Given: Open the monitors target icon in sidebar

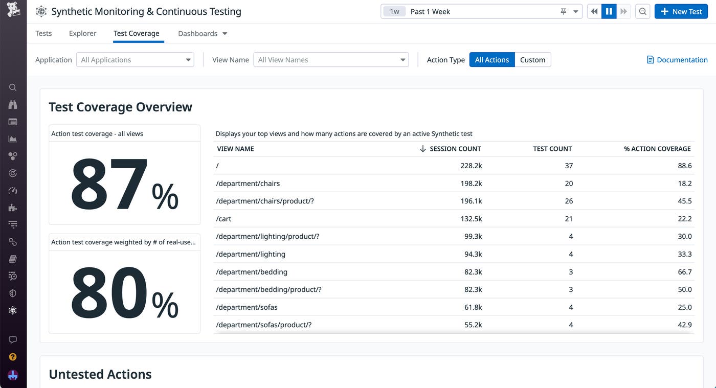Looking at the screenshot, I should pyautogui.click(x=13, y=173).
